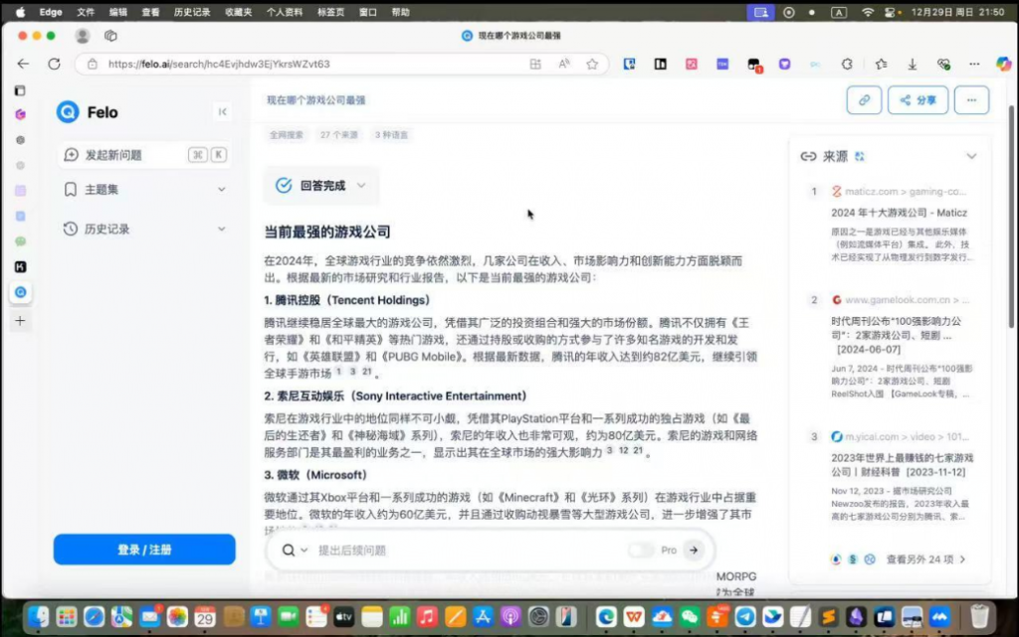
Task: Open workspaces icon next to profile
Action: pos(110,36)
